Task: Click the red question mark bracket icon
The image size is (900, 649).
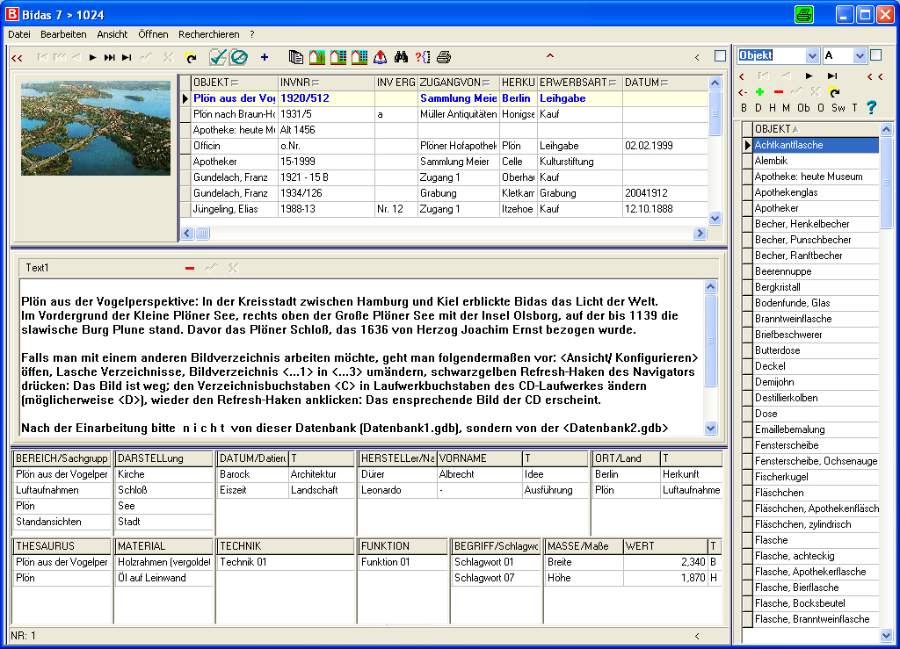Action: click(423, 57)
